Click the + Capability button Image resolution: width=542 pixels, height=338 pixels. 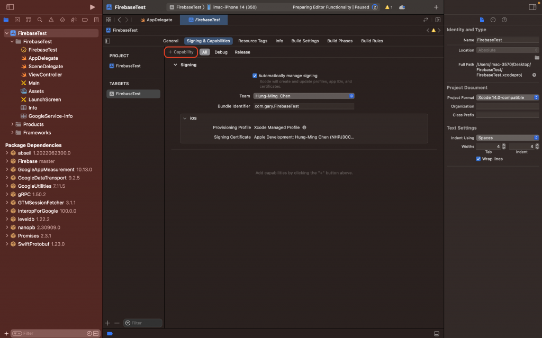(x=181, y=52)
